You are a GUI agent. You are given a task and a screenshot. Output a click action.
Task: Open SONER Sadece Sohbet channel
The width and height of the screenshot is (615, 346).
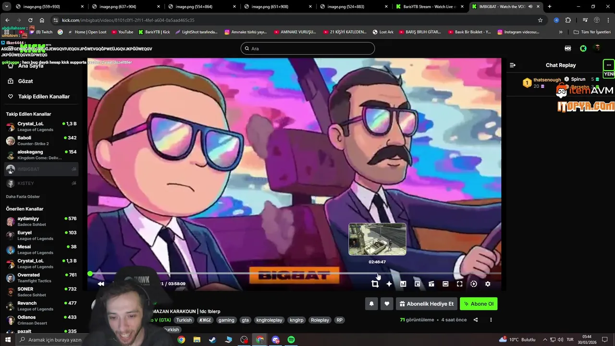(41, 292)
